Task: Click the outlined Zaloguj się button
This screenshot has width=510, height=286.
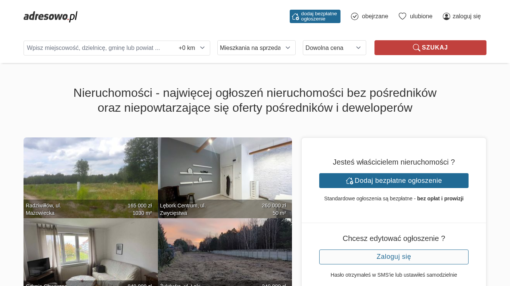Action: (x=394, y=257)
